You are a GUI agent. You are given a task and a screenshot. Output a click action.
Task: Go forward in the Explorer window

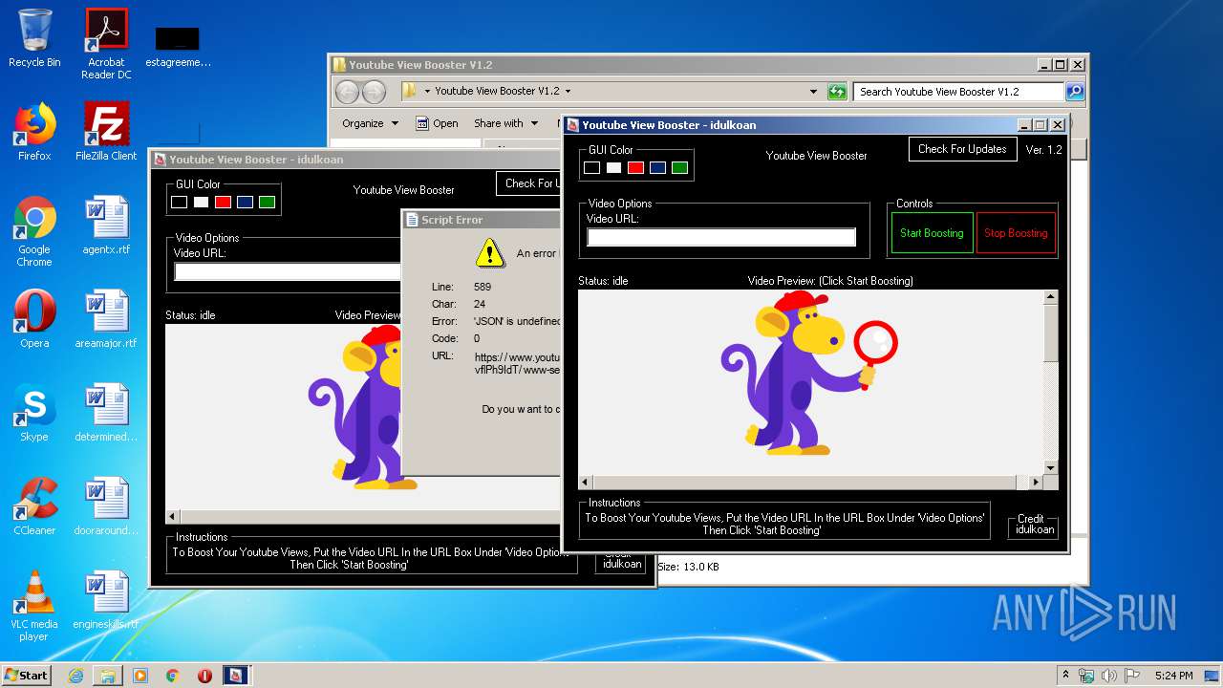point(375,92)
